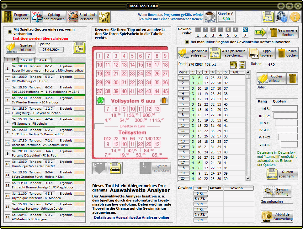Screen dimensions: 303x229
Task: Switch to the 1 - 15 tab
Action: [11, 60]
